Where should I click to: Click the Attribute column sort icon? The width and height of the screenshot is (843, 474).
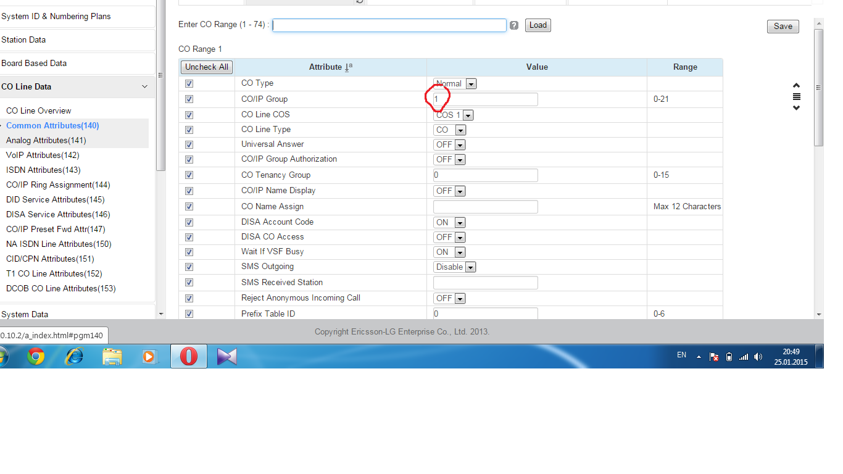[x=349, y=67]
